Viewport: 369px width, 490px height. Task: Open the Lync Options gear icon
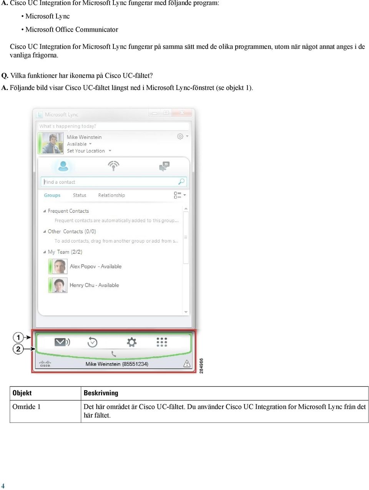[180, 136]
